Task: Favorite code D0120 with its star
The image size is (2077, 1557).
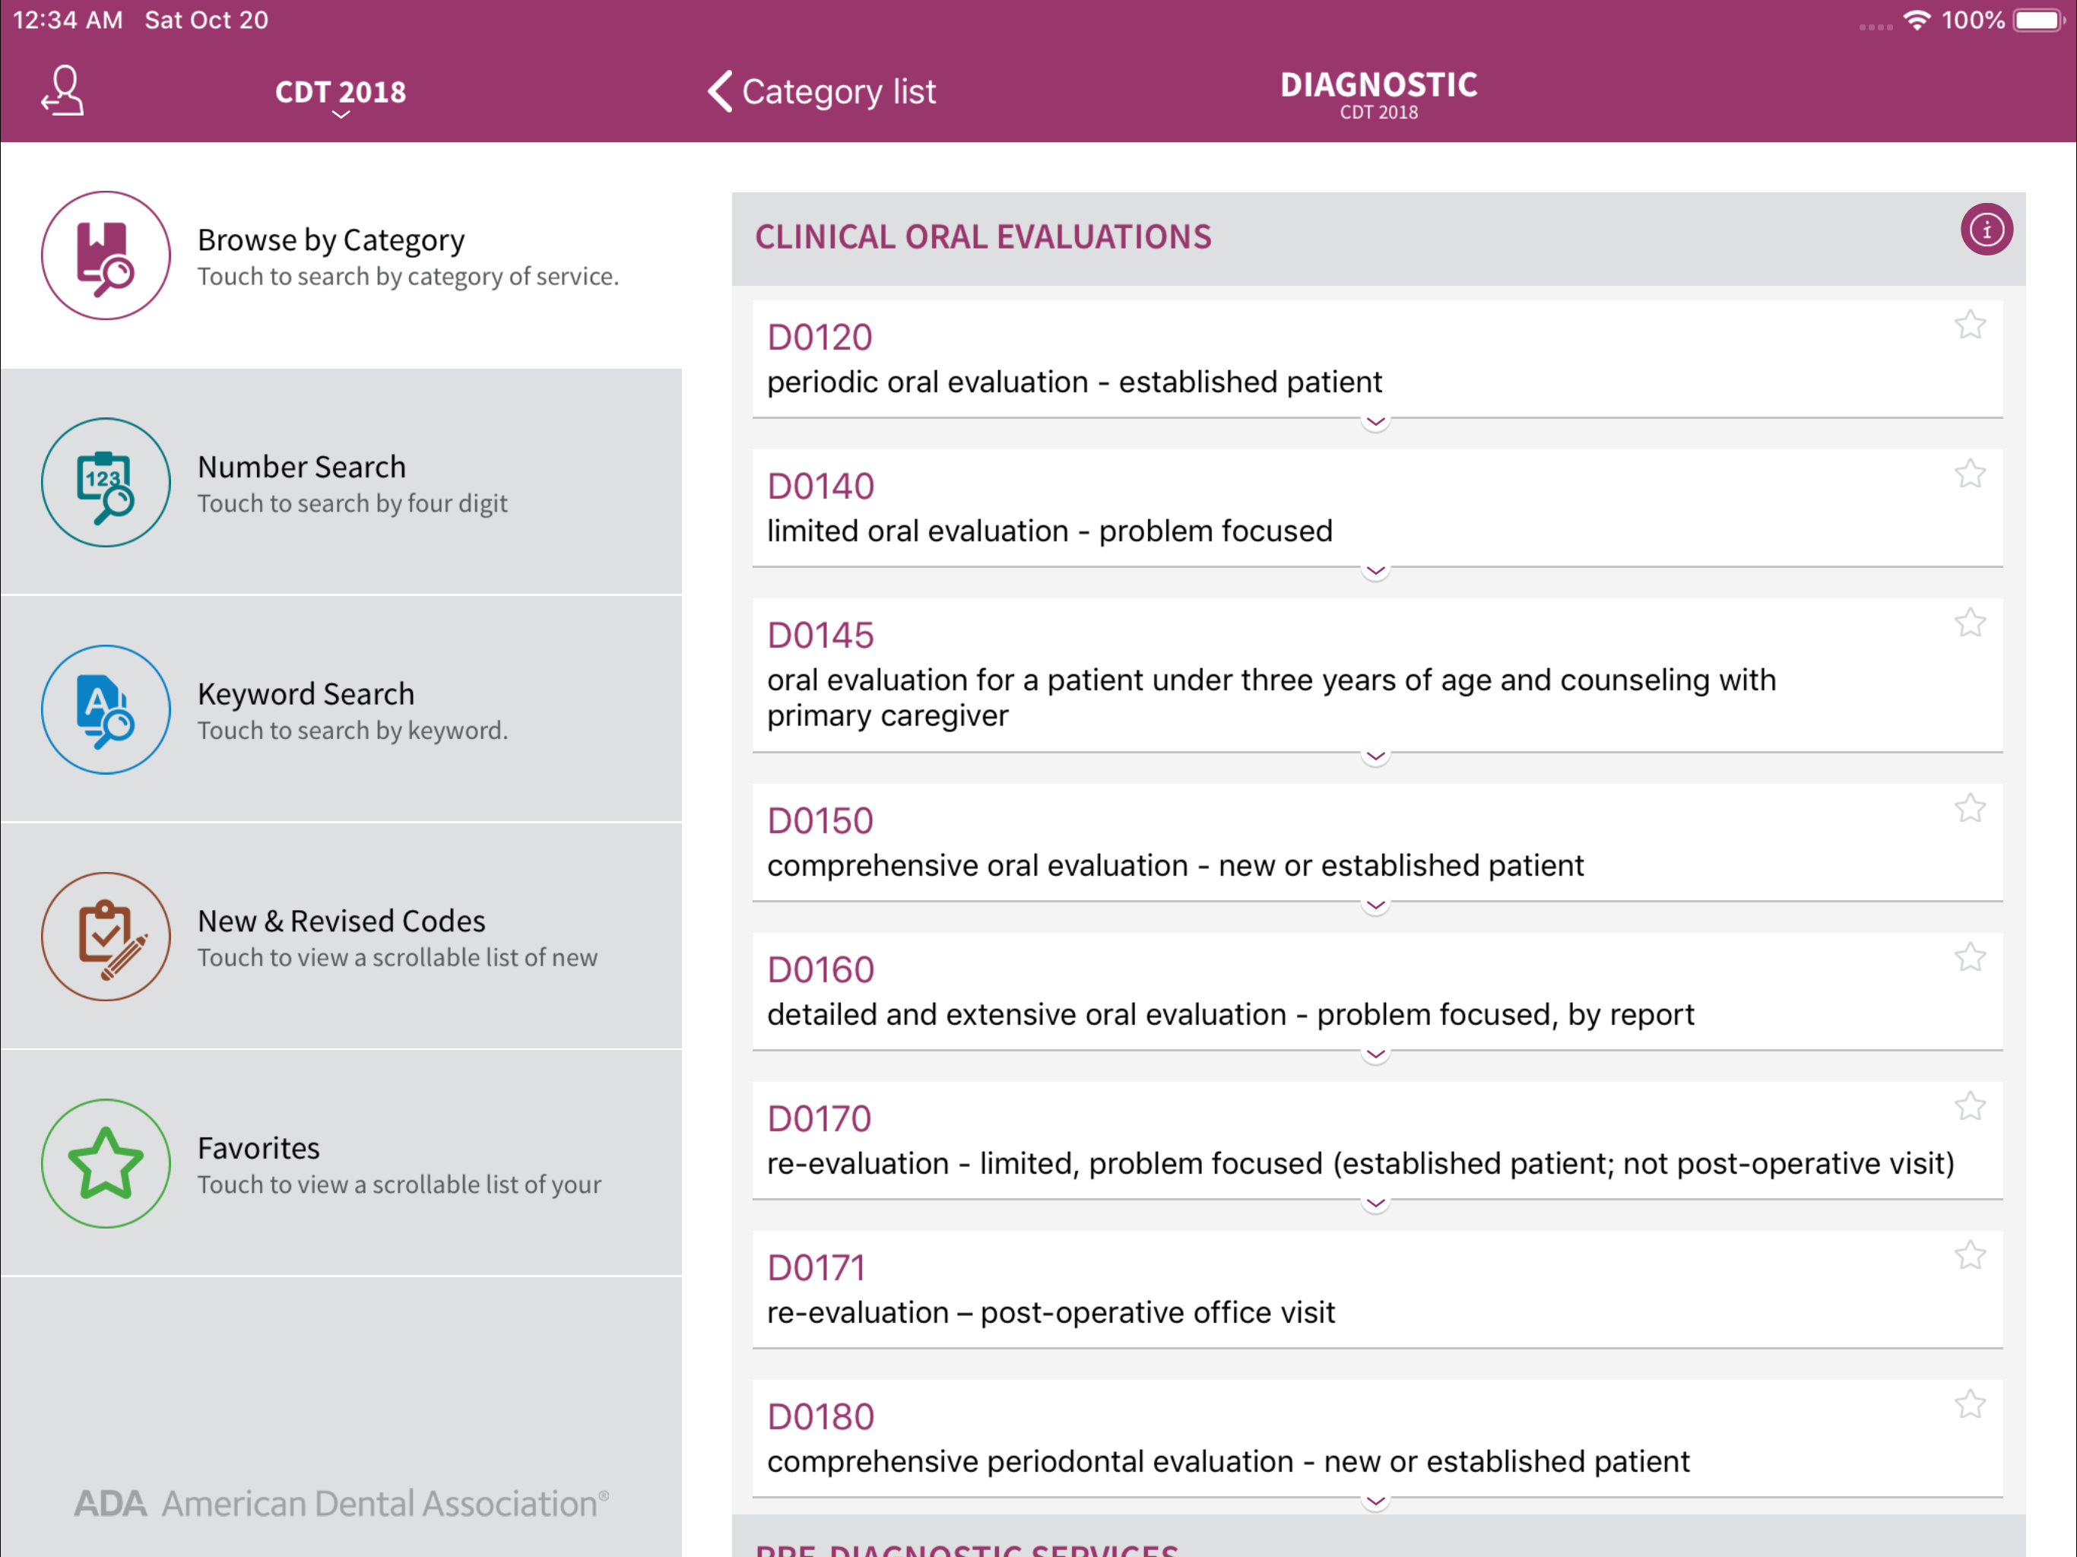Action: pos(1970,326)
